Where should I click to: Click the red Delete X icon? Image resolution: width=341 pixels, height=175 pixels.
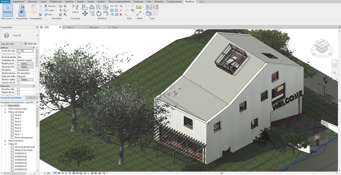click(x=121, y=14)
